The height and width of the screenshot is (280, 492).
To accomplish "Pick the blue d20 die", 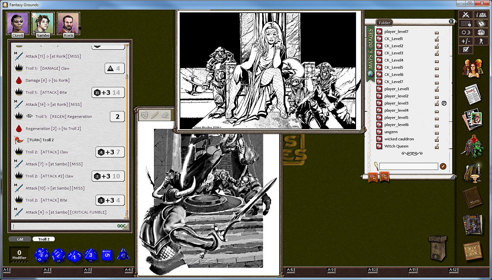I will [42, 255].
